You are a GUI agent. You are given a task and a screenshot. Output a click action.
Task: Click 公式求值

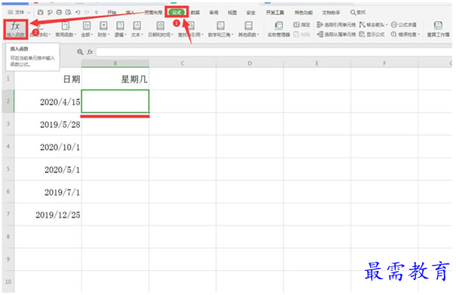coord(404,25)
